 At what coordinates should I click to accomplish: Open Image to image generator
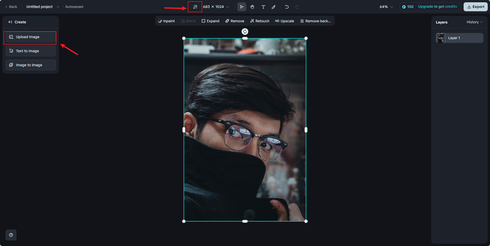point(31,65)
